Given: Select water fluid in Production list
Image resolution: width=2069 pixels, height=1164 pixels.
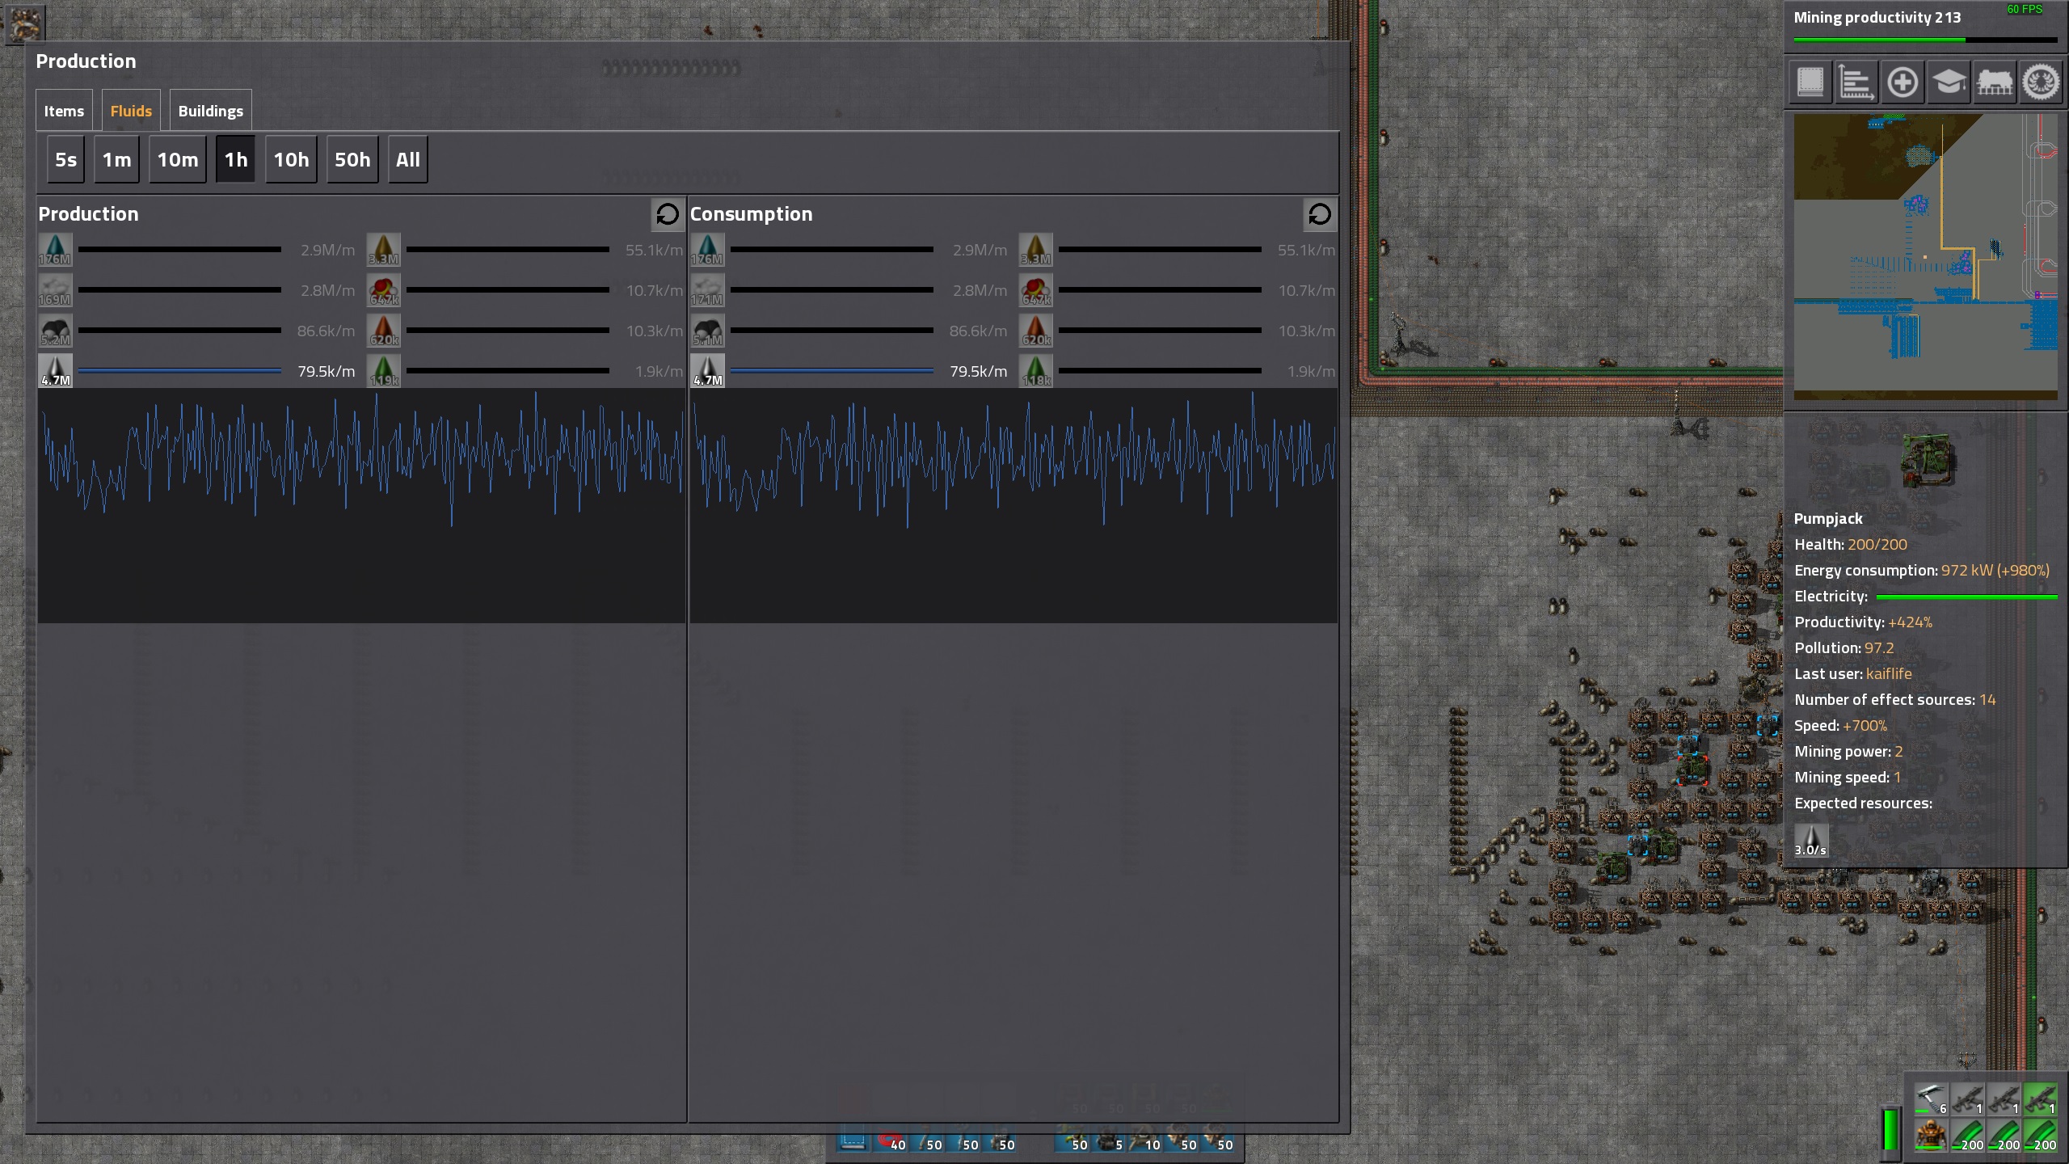Looking at the screenshot, I should pyautogui.click(x=55, y=250).
